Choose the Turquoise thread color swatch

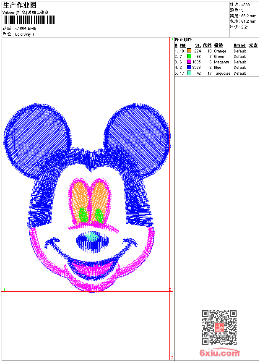coord(189,73)
